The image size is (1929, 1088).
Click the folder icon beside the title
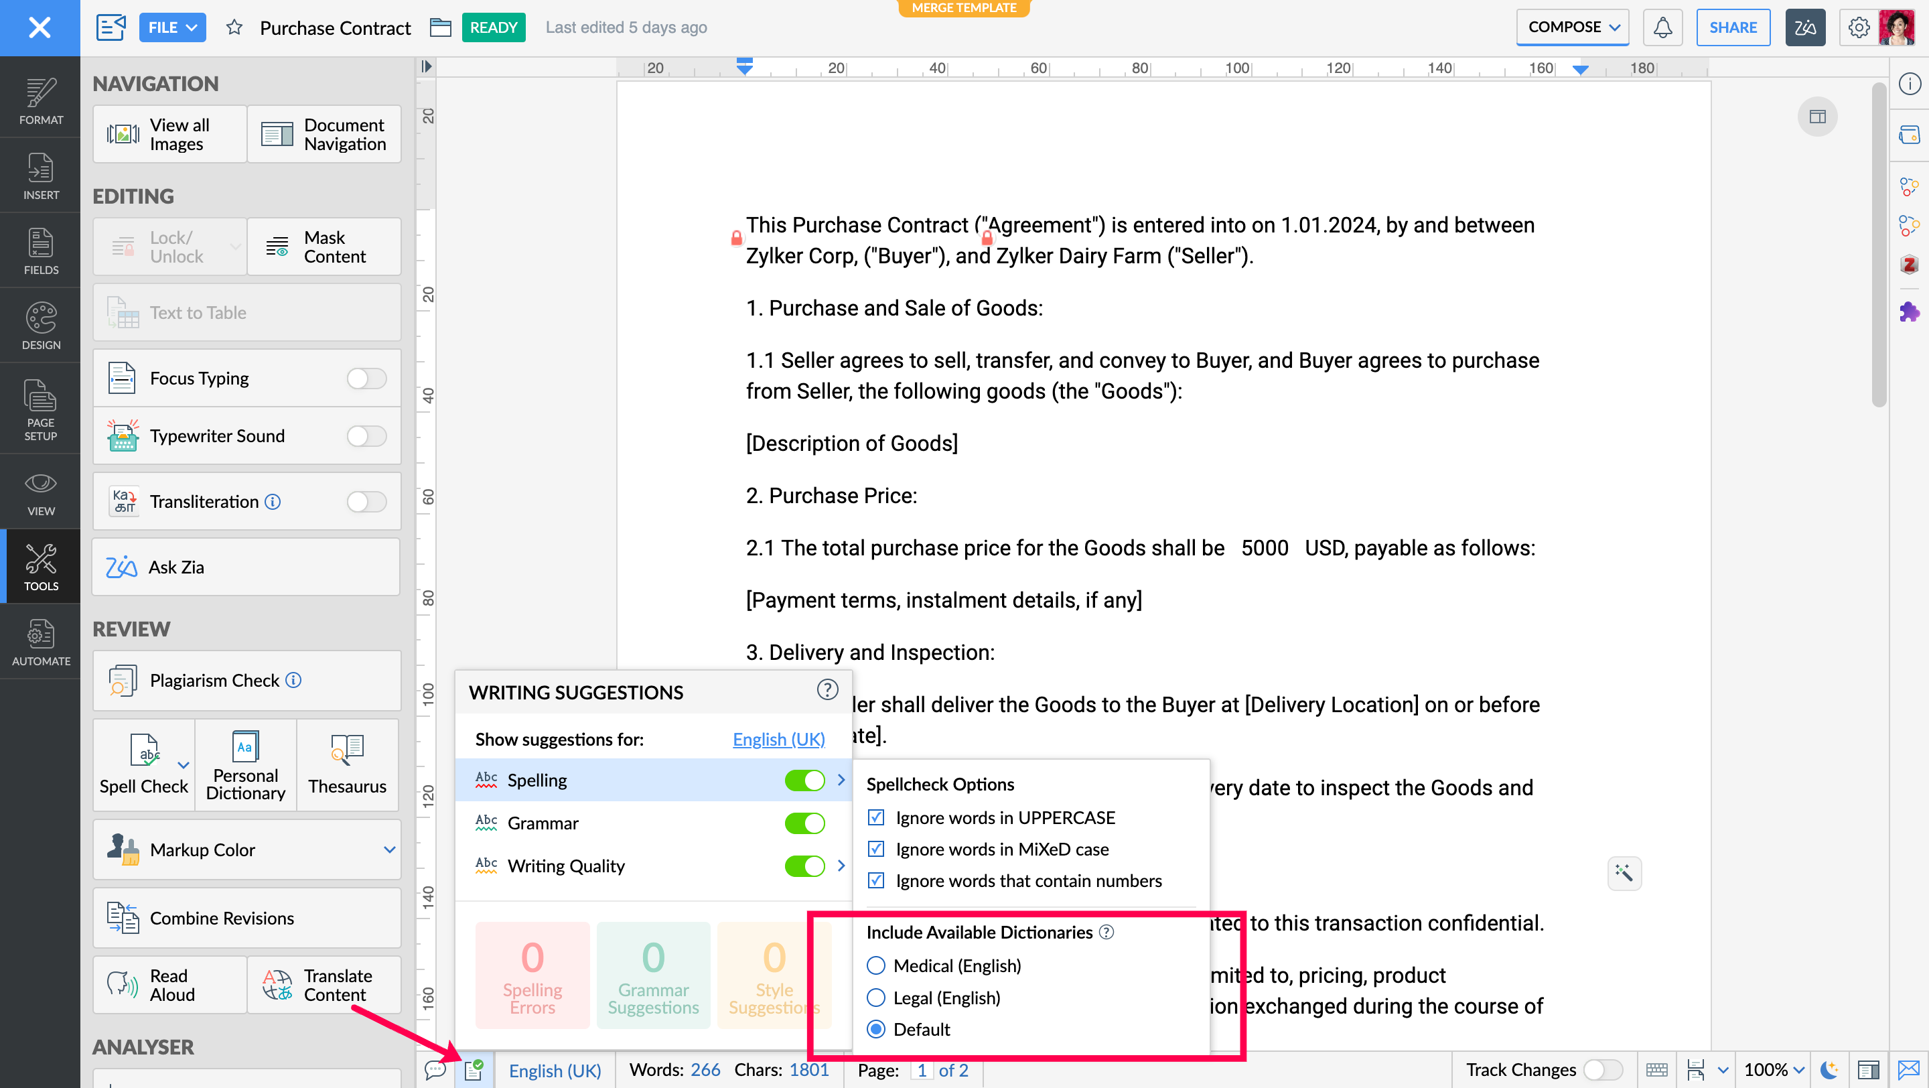tap(440, 27)
